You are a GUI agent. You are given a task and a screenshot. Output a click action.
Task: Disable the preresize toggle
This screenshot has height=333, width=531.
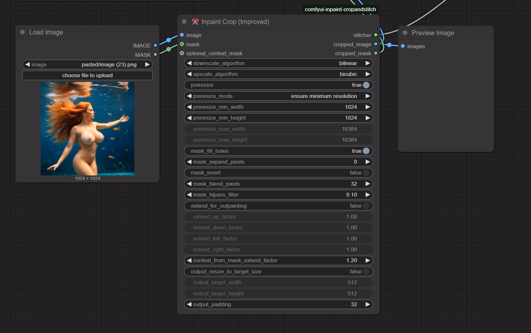[x=366, y=85]
